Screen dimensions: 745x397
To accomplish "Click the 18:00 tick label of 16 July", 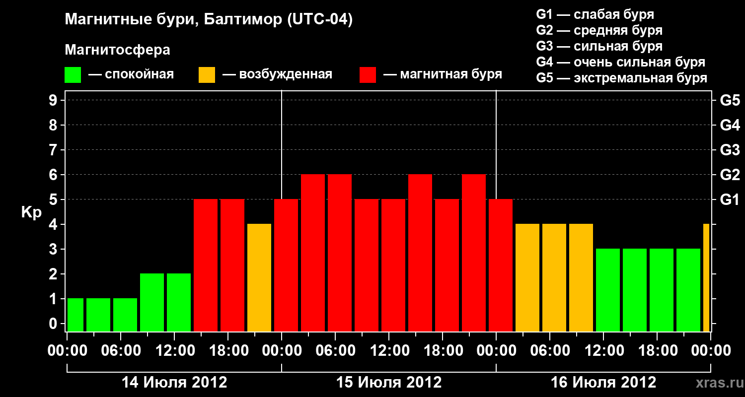I will 657,350.
